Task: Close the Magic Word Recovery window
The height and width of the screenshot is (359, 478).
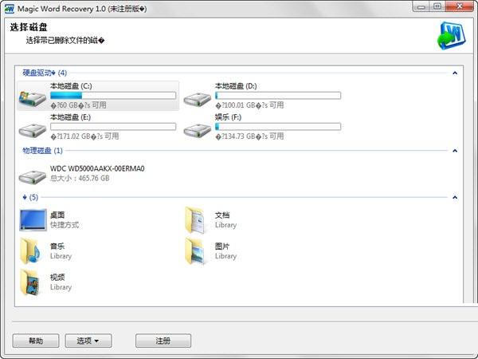Action: 460,6
